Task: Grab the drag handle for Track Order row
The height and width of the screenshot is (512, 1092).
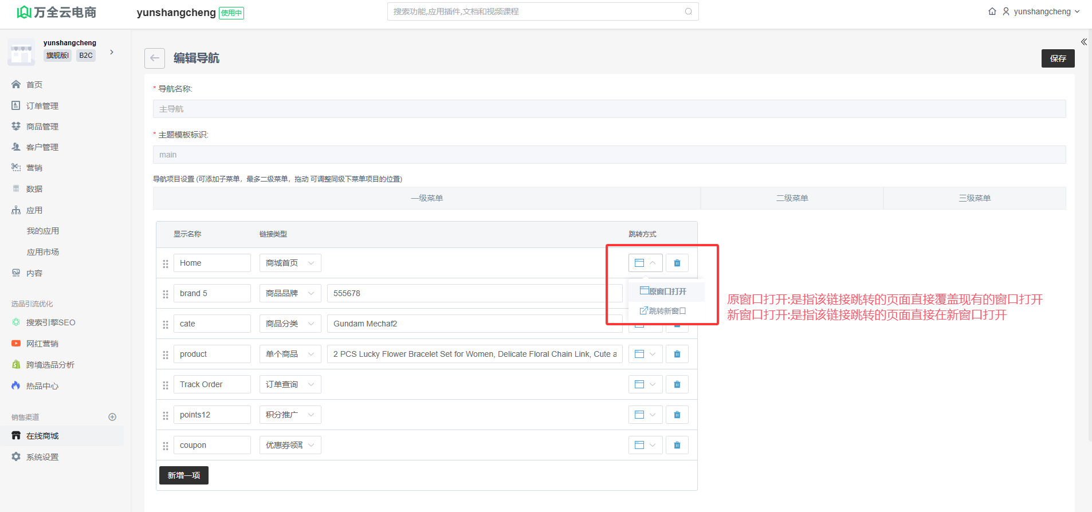Action: pos(166,385)
